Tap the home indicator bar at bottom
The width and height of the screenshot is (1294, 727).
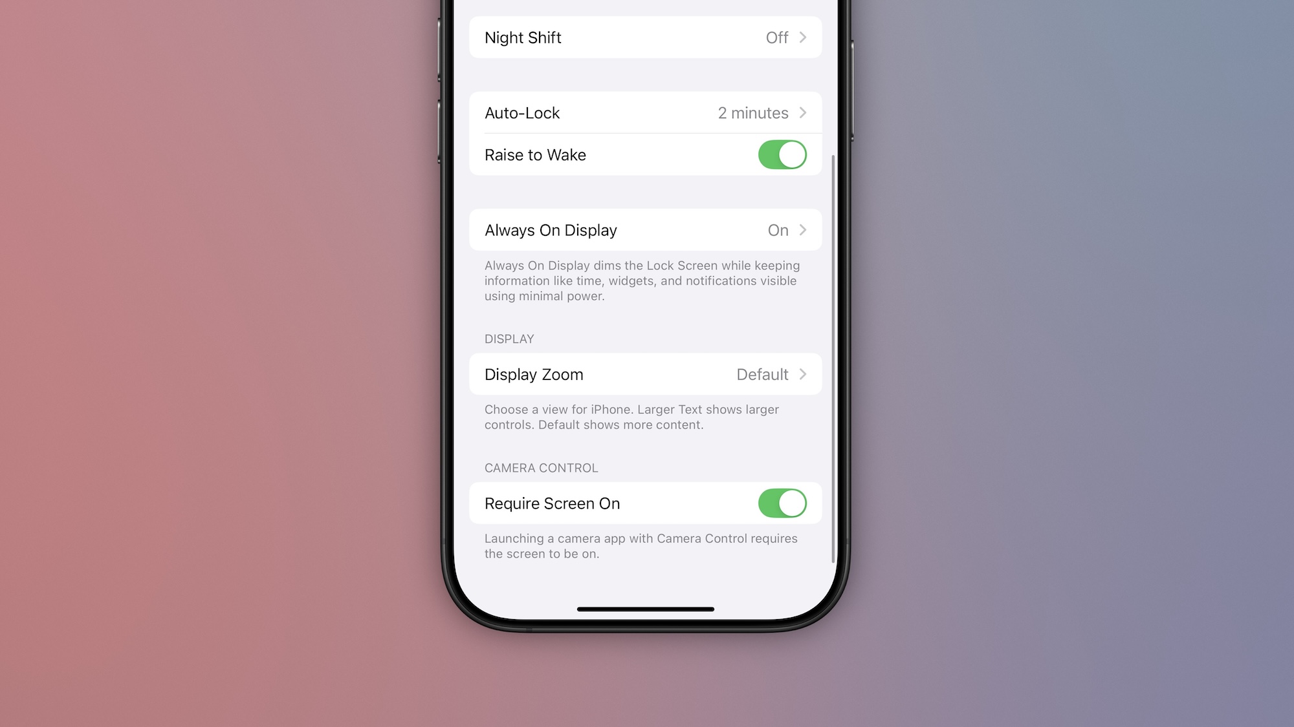click(x=646, y=609)
